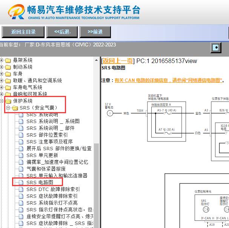Select the 取暖、通风和空调系统 folder icon

(8, 81)
